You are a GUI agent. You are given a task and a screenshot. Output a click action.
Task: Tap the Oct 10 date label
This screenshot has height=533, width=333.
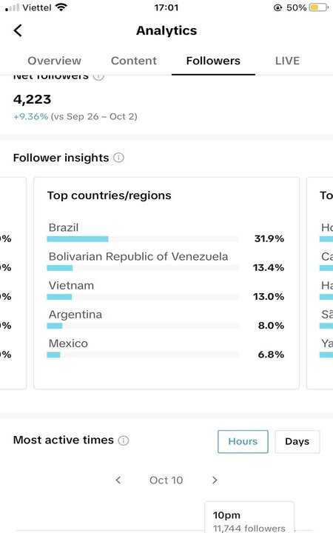tap(166, 480)
